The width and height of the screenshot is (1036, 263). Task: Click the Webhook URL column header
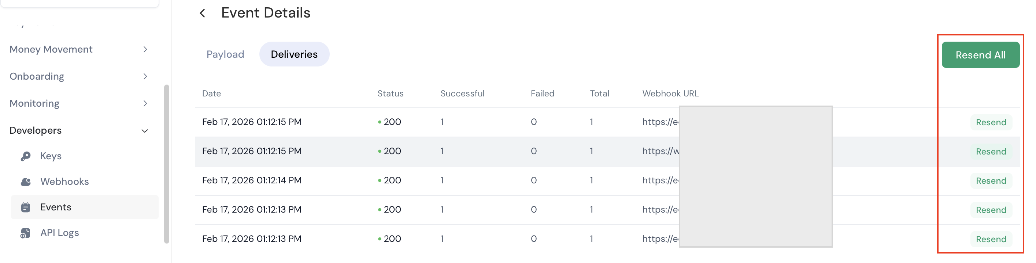pyautogui.click(x=670, y=94)
